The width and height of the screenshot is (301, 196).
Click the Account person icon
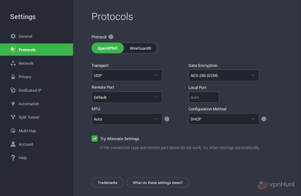[13, 144]
